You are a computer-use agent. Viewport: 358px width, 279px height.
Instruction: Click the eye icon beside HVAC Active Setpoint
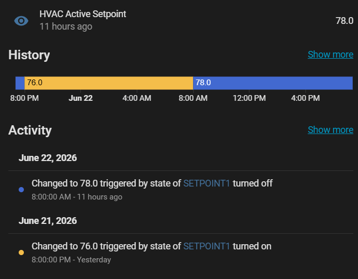(x=21, y=21)
